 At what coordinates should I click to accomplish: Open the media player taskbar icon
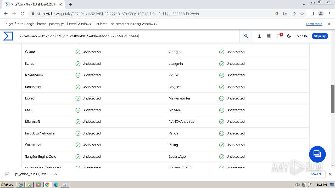38,184
